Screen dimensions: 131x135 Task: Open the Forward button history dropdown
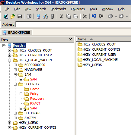click(x=127, y=17)
